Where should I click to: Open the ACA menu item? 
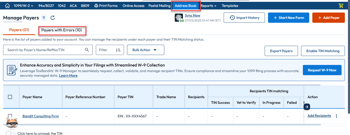(x=73, y=6)
